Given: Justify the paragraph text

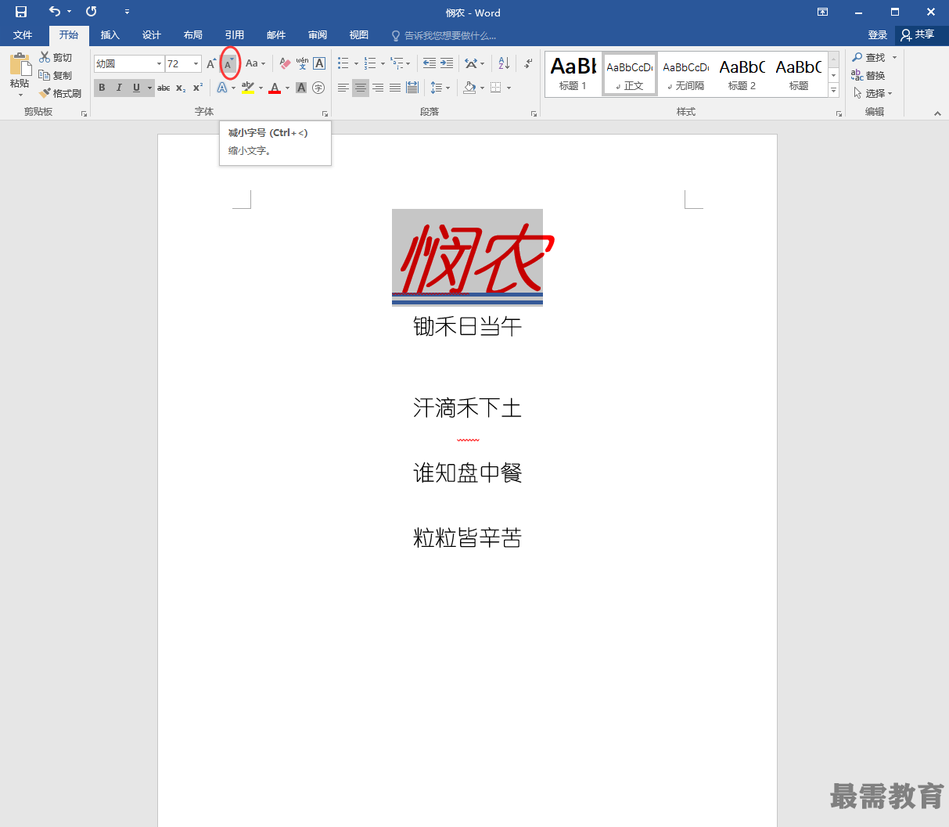Looking at the screenshot, I should (395, 88).
